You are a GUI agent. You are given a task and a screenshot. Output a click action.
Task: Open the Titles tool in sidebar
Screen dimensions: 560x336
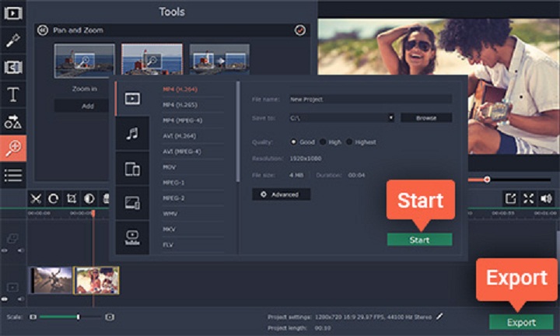click(x=13, y=94)
